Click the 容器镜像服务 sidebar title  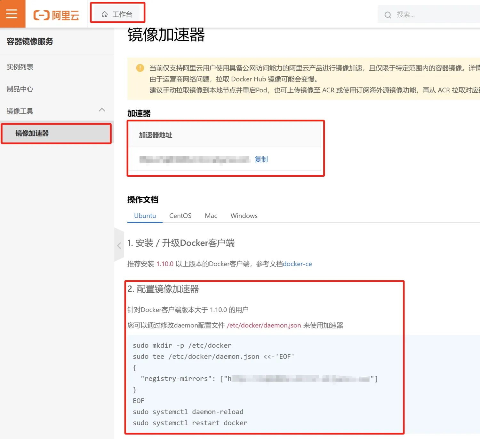[30, 42]
